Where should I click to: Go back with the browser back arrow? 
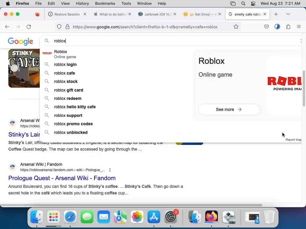pos(7,27)
